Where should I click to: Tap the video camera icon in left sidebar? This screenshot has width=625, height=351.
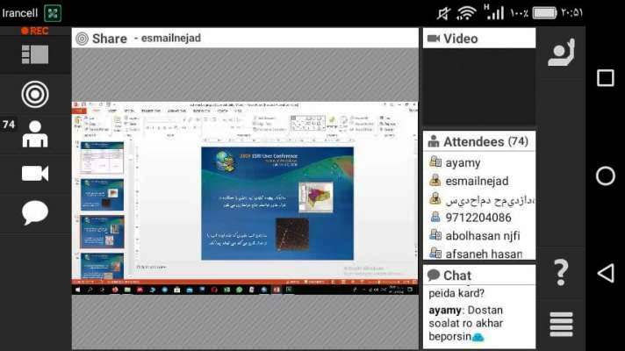pos(35,173)
